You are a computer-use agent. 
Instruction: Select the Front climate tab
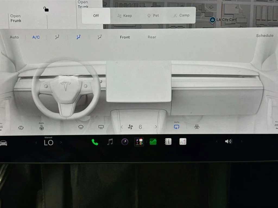coord(125,37)
